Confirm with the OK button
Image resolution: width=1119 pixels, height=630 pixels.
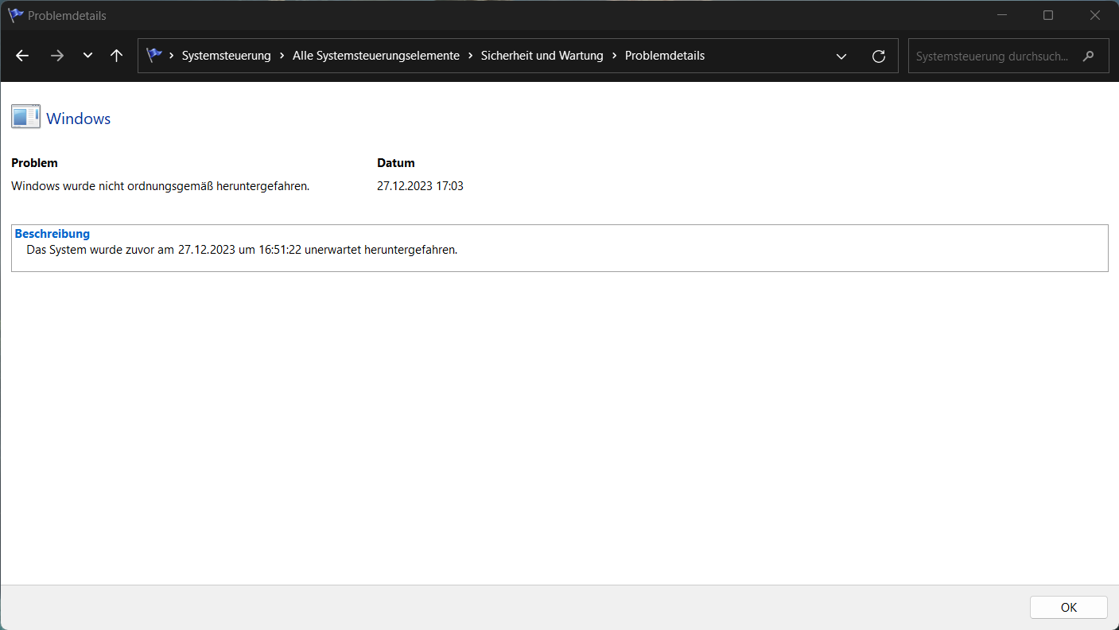(1069, 607)
